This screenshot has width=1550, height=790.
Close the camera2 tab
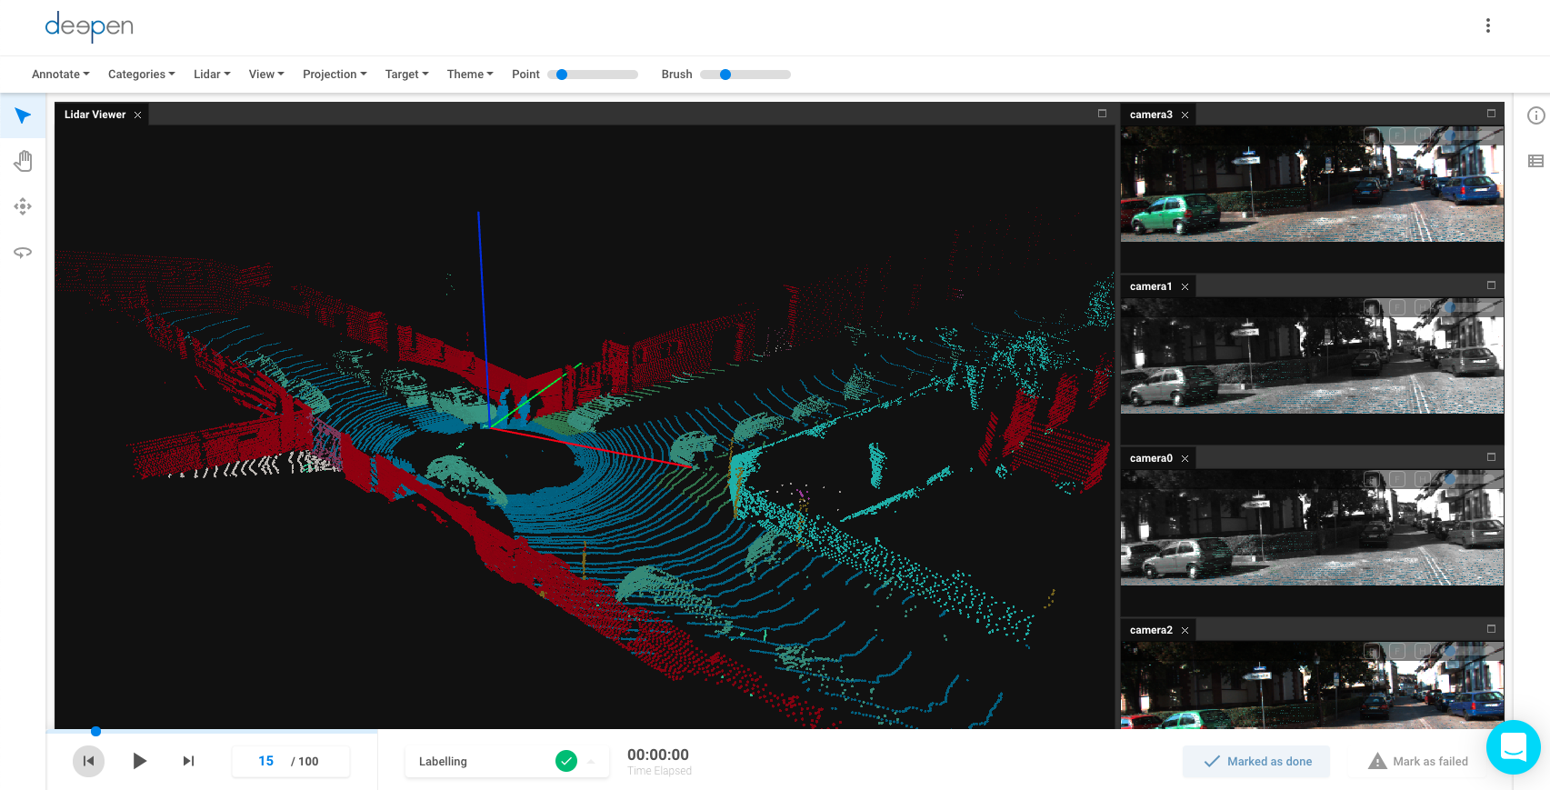pos(1185,630)
